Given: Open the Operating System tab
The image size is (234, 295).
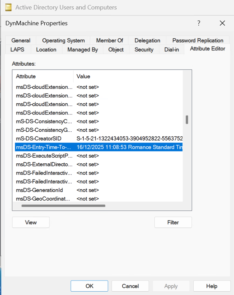Looking at the screenshot, I should point(63,40).
